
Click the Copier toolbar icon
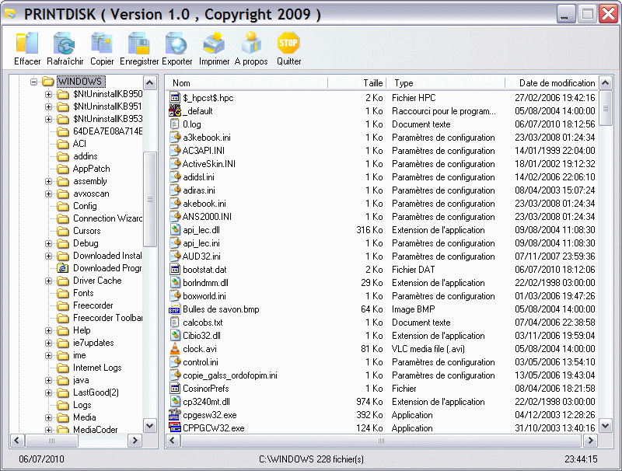click(x=102, y=43)
